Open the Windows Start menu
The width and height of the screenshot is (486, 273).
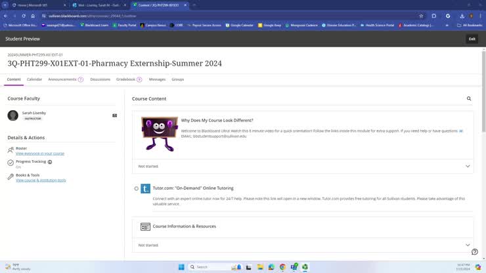click(x=181, y=267)
